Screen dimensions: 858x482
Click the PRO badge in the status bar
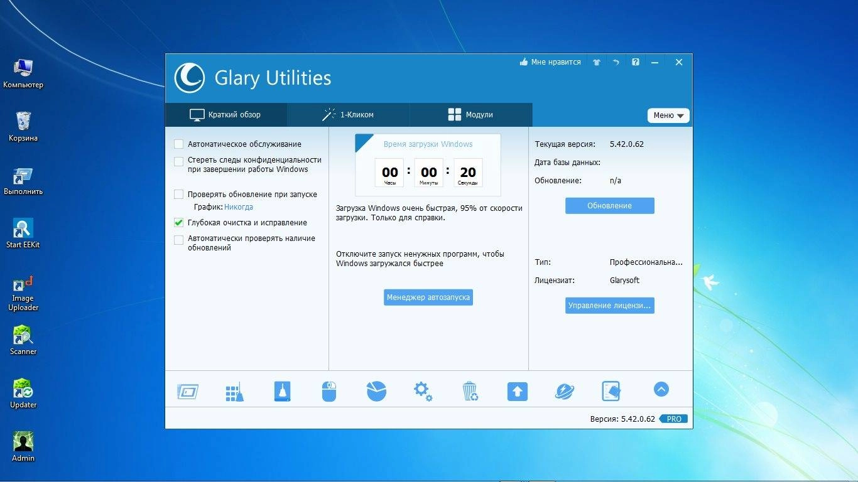point(674,419)
